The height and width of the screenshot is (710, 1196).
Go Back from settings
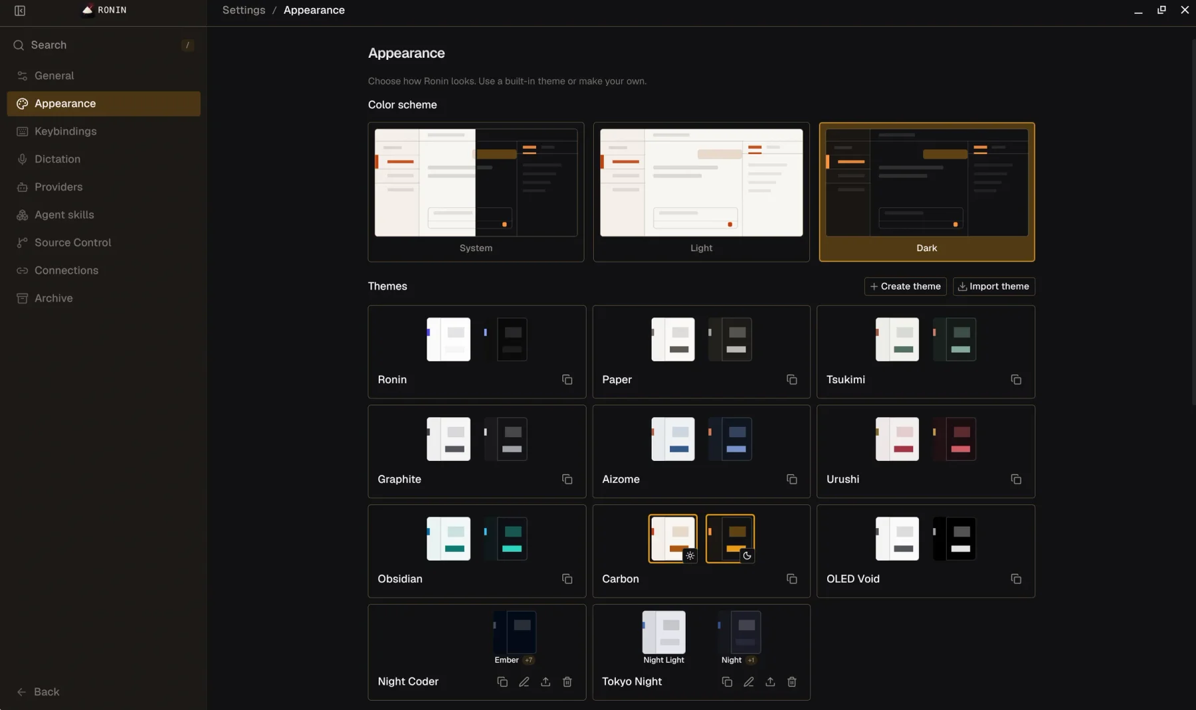[x=39, y=692]
